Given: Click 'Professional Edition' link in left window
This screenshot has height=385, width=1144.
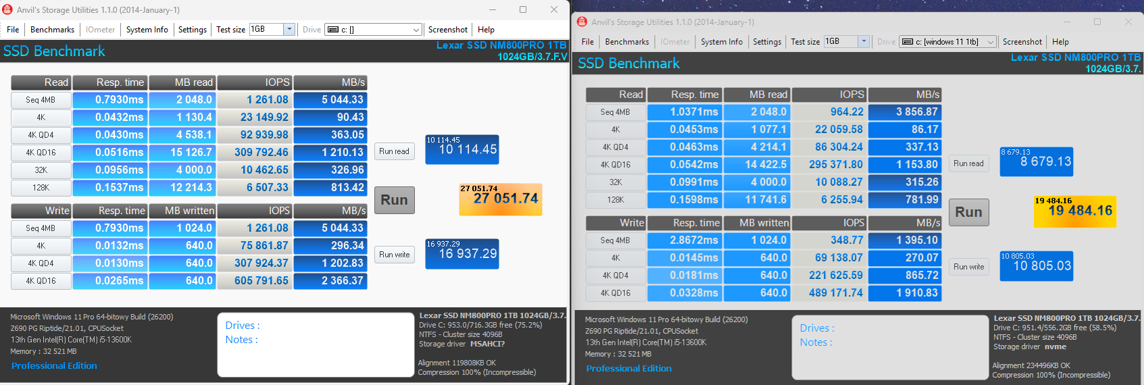Looking at the screenshot, I should coord(54,365).
